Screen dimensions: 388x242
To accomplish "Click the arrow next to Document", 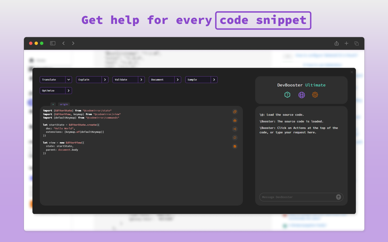I will (x=178, y=80).
